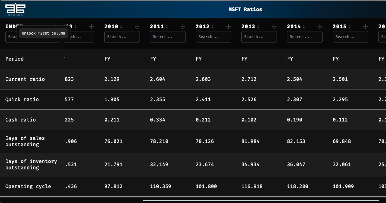The image size is (386, 203).
Task: Click the sales outstanding value 82.153
Action: click(296, 141)
